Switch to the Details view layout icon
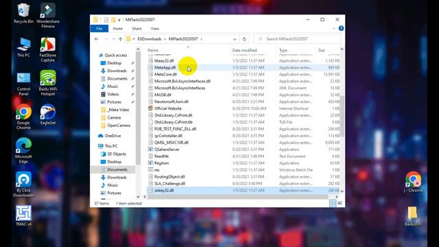This screenshot has height=247, width=439. [333, 203]
